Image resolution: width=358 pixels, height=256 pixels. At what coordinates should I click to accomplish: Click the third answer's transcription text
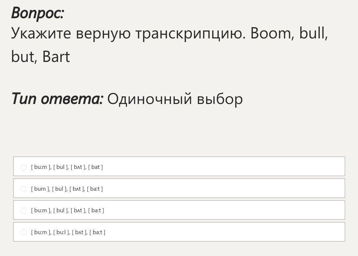67,210
